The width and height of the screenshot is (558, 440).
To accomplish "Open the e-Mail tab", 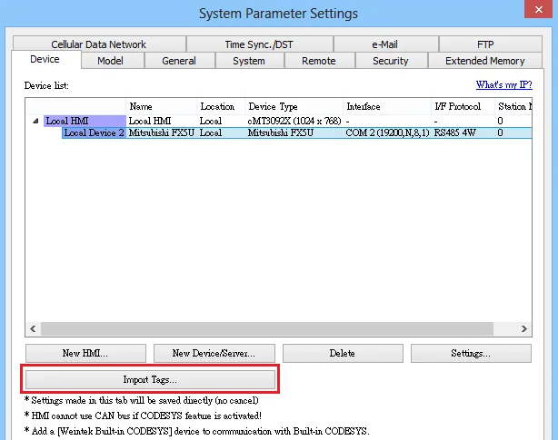I will coord(385,44).
